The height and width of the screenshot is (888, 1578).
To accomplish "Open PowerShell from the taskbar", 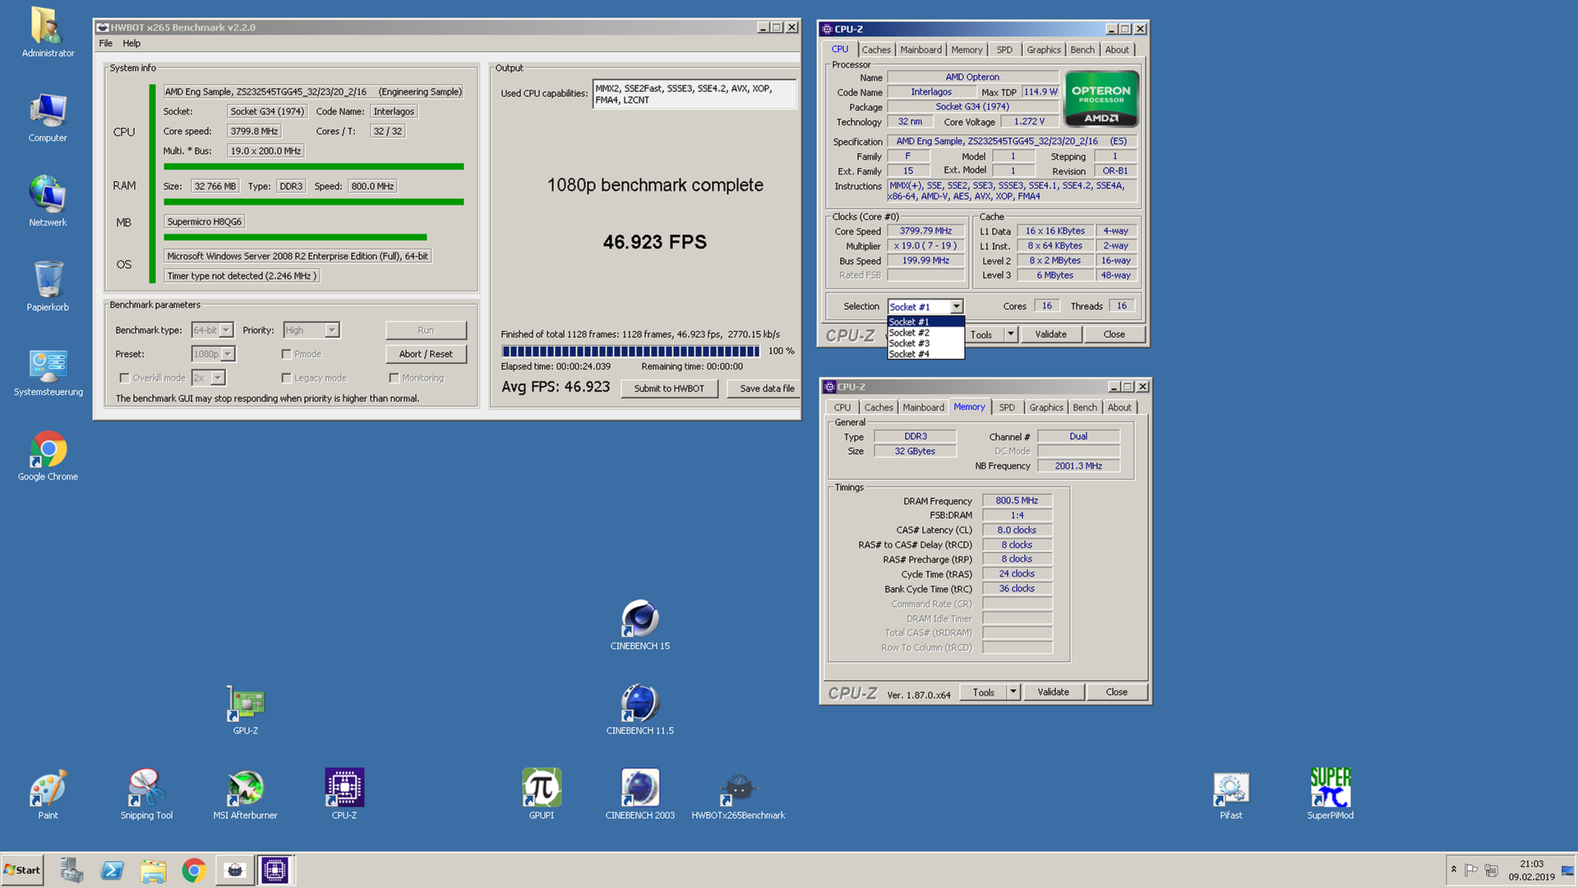I will coord(112,870).
